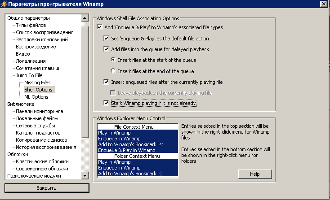
Task: Click the tree scrollbar down arrow
Action: click(85, 176)
